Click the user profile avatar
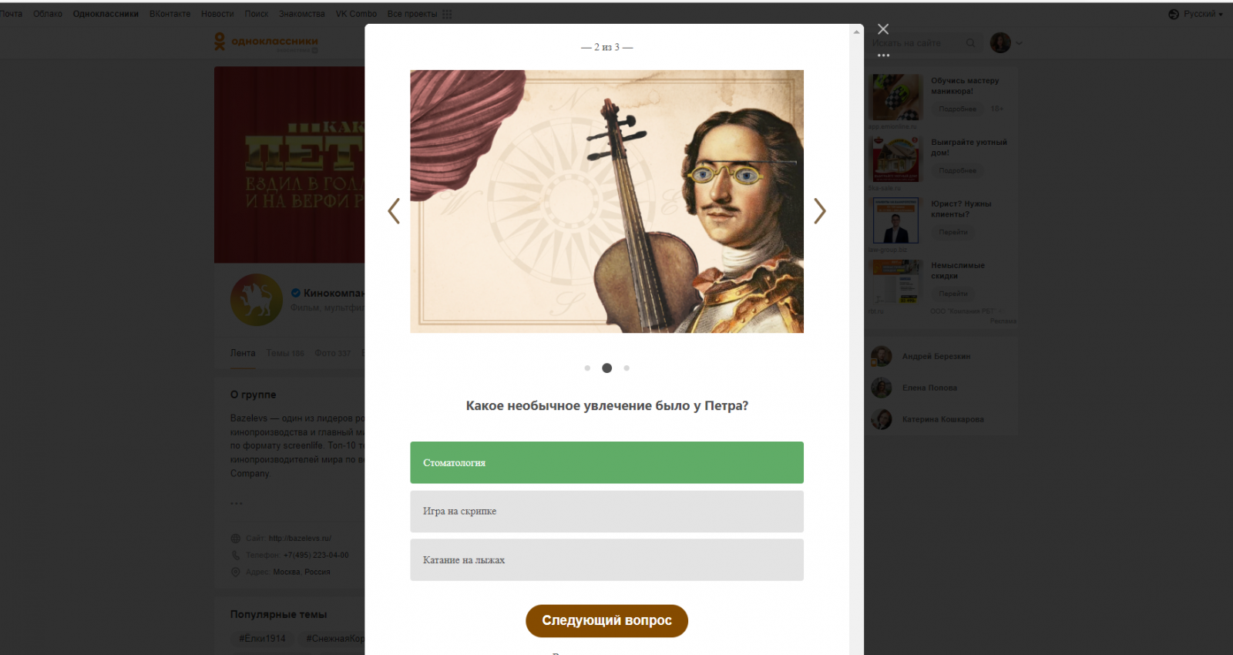 tap(1000, 43)
